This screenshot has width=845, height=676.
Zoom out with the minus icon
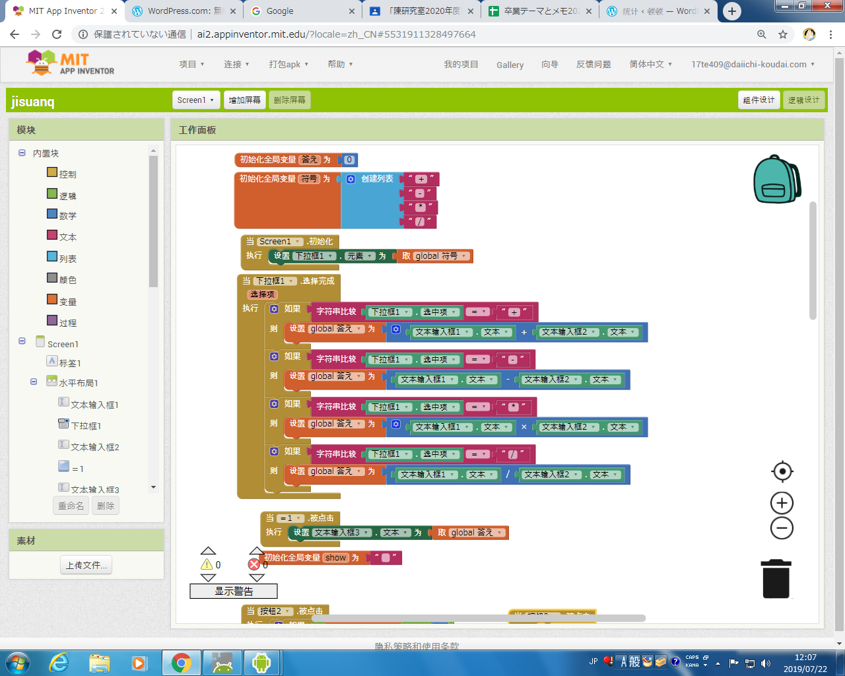pos(782,528)
